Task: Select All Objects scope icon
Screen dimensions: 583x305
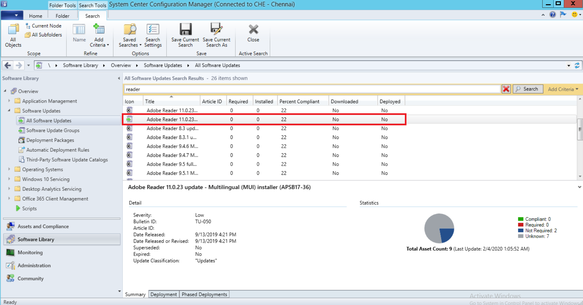Action: (x=13, y=36)
